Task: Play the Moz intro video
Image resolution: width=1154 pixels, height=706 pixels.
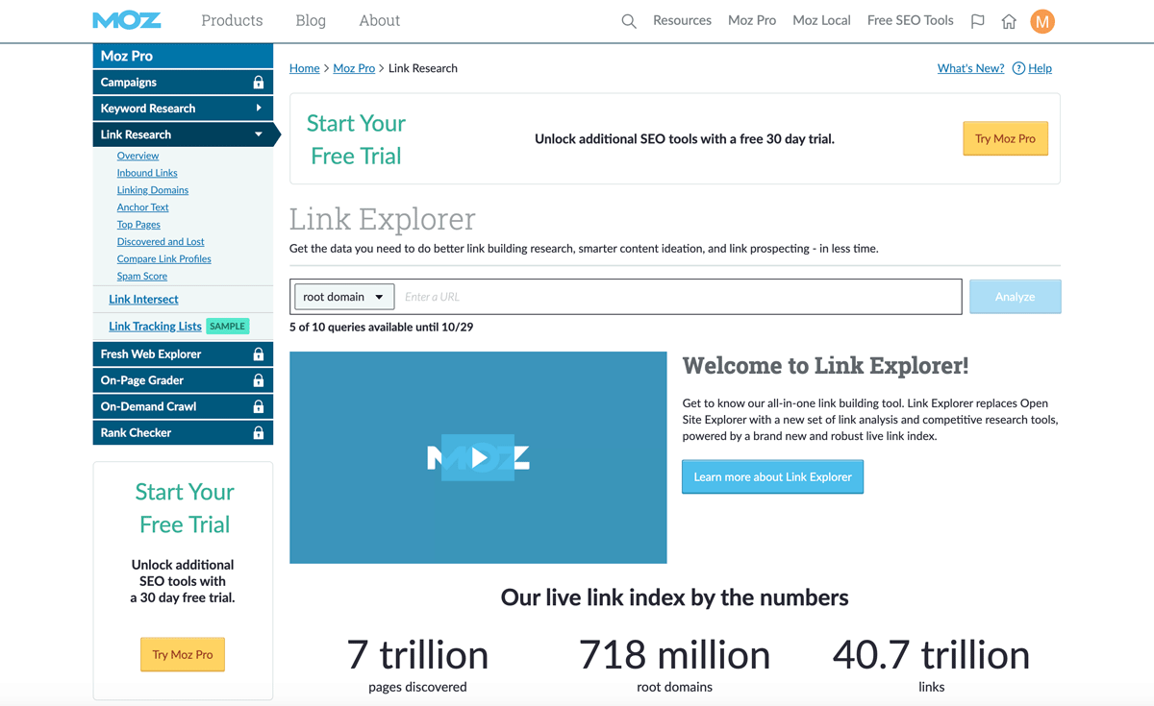Action: click(x=478, y=458)
